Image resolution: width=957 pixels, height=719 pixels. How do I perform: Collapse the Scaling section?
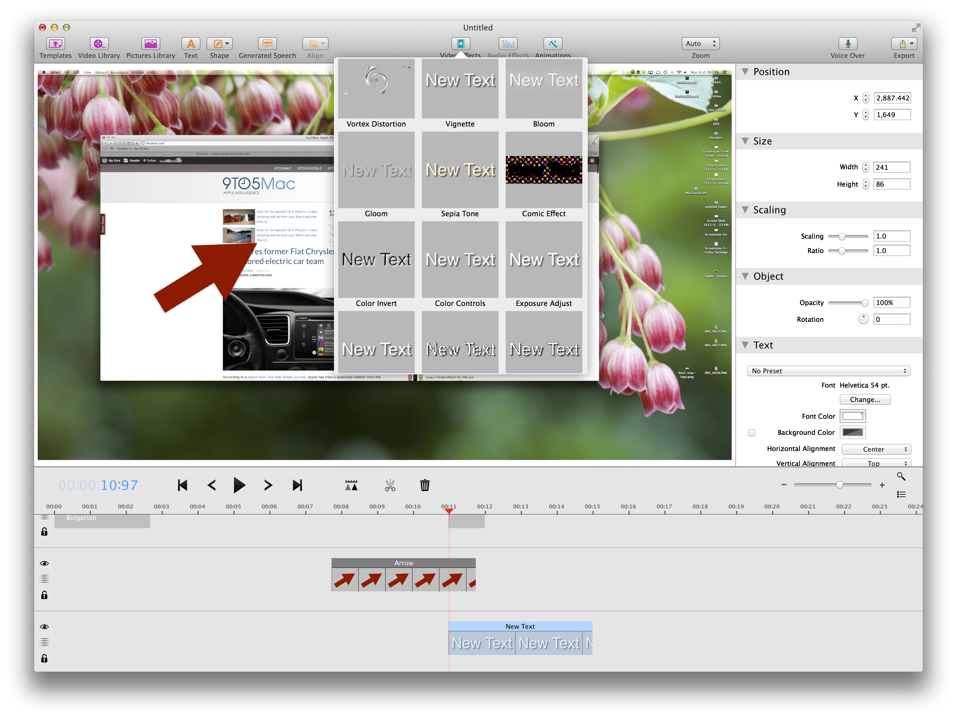(745, 210)
